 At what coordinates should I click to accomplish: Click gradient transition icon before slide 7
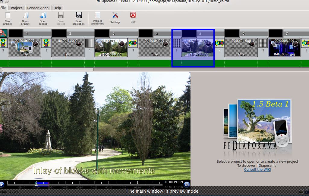click(x=263, y=43)
